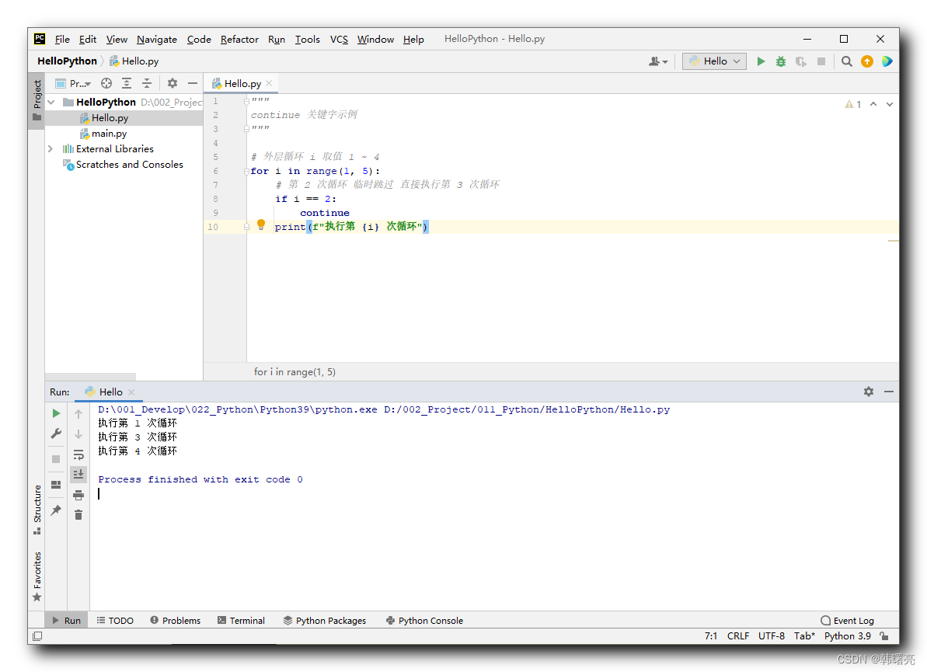Click the grey Stop button in top toolbar
The image size is (927, 672).
(821, 61)
